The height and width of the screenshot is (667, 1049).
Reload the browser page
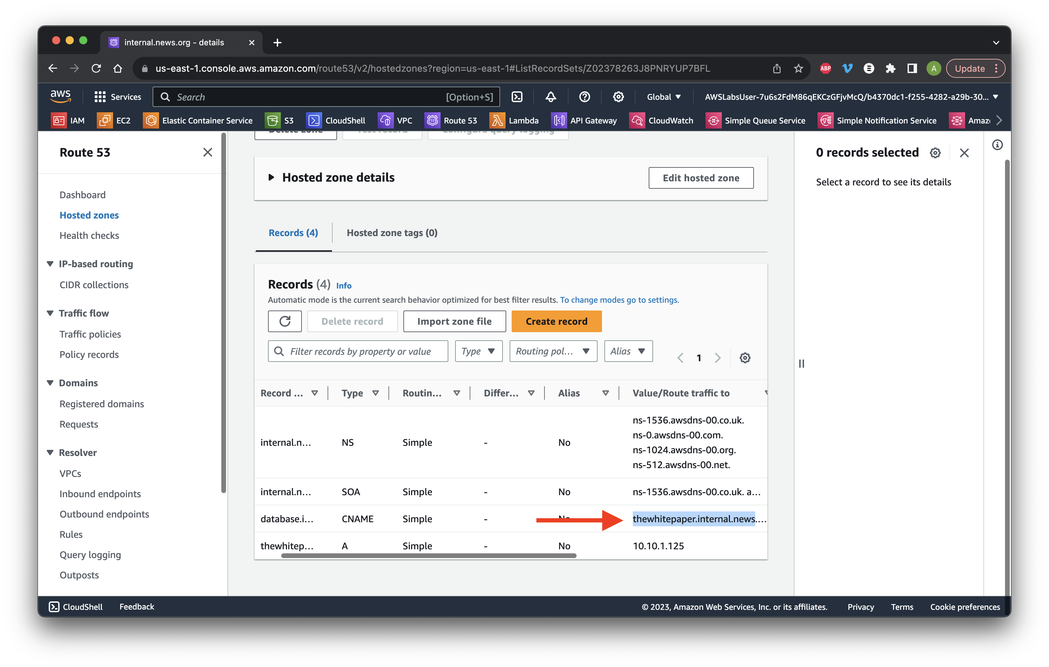pyautogui.click(x=96, y=68)
